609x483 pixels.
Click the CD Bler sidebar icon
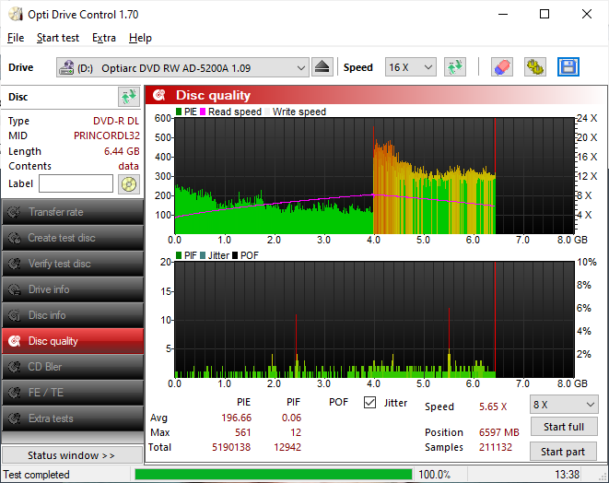point(14,367)
